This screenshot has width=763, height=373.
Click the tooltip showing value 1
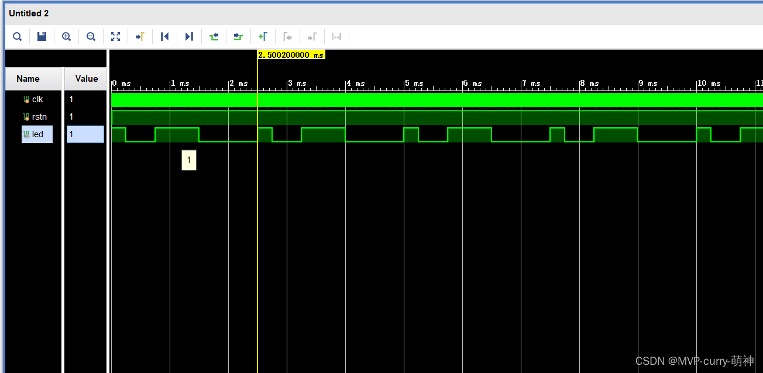(189, 160)
